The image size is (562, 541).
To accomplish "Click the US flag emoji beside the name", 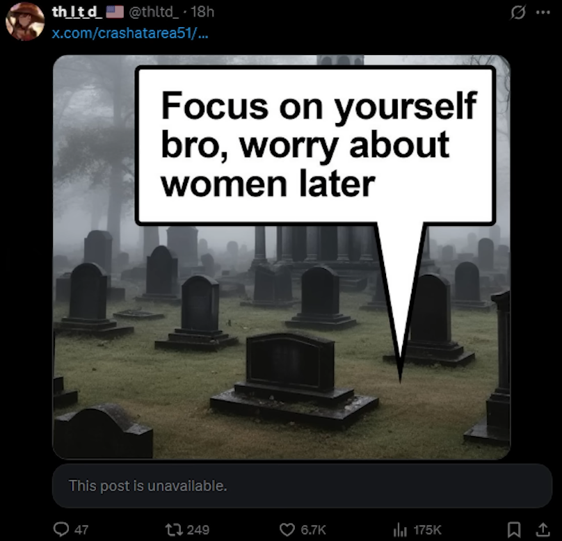I will click(115, 13).
